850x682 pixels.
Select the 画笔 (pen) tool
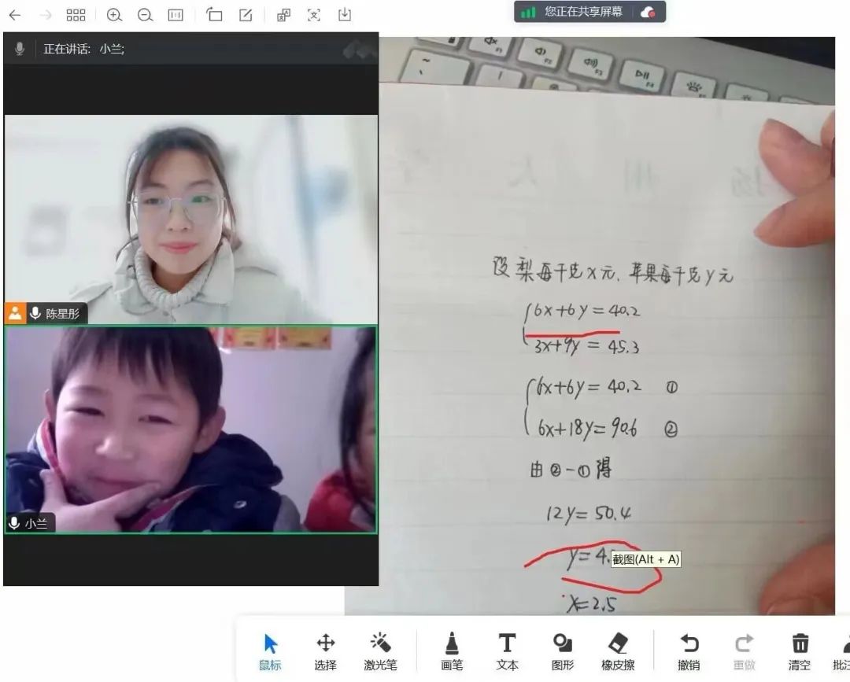coord(452,651)
